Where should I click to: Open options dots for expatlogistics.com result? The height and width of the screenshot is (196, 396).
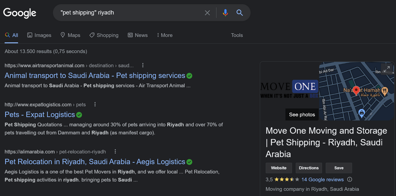95,104
